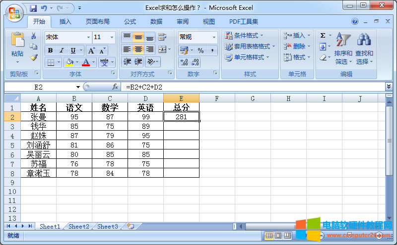Switch to the 数据 tab
This screenshot has height=245, width=397.
coord(156,22)
